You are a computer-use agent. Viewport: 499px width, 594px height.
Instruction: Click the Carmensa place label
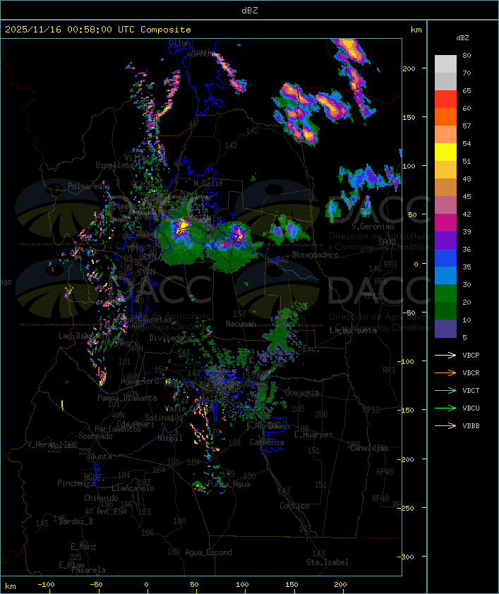[267, 442]
